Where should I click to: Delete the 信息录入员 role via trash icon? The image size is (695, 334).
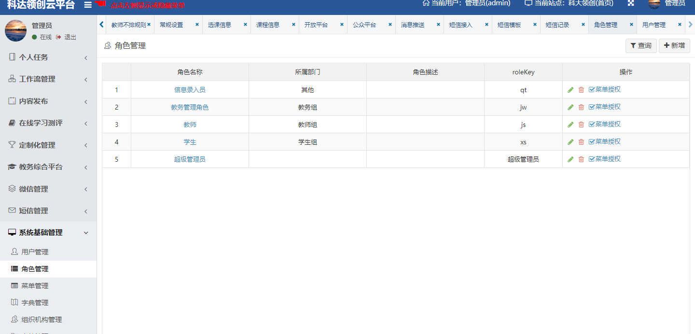coord(581,90)
